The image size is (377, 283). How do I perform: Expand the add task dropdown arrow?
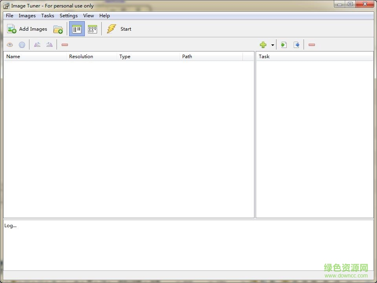[x=273, y=45]
